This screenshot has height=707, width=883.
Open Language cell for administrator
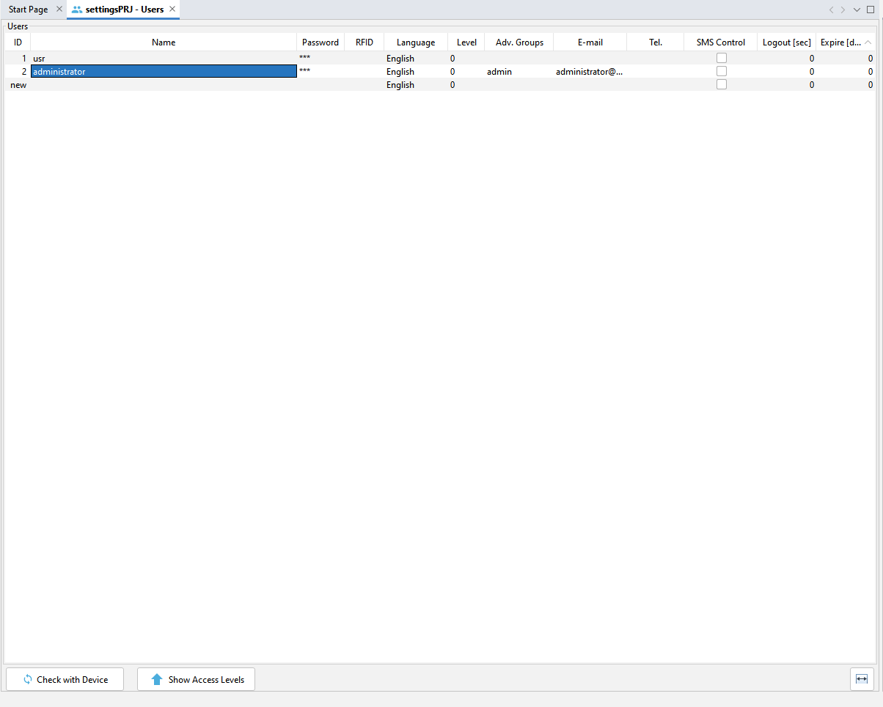[x=416, y=71]
